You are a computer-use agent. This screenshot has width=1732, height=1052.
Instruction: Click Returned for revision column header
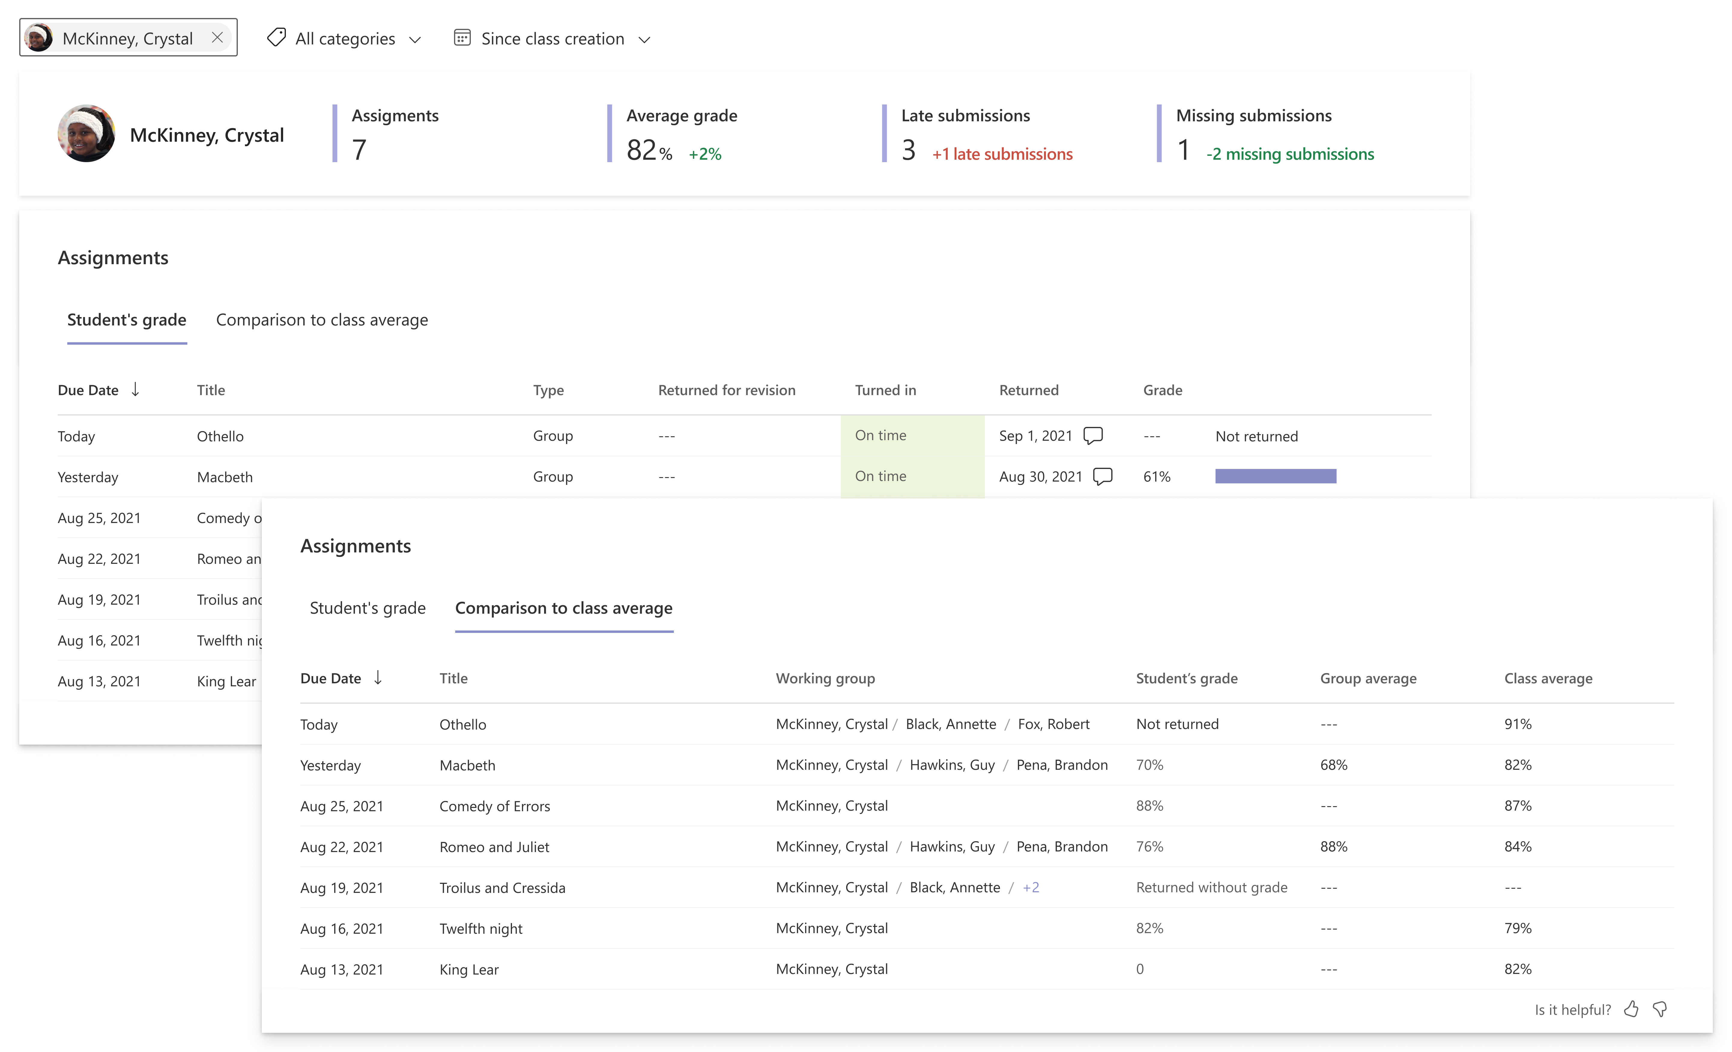pyautogui.click(x=727, y=390)
